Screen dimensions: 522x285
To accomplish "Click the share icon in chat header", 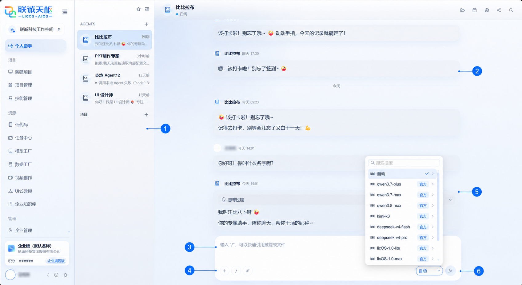I will pyautogui.click(x=499, y=10).
